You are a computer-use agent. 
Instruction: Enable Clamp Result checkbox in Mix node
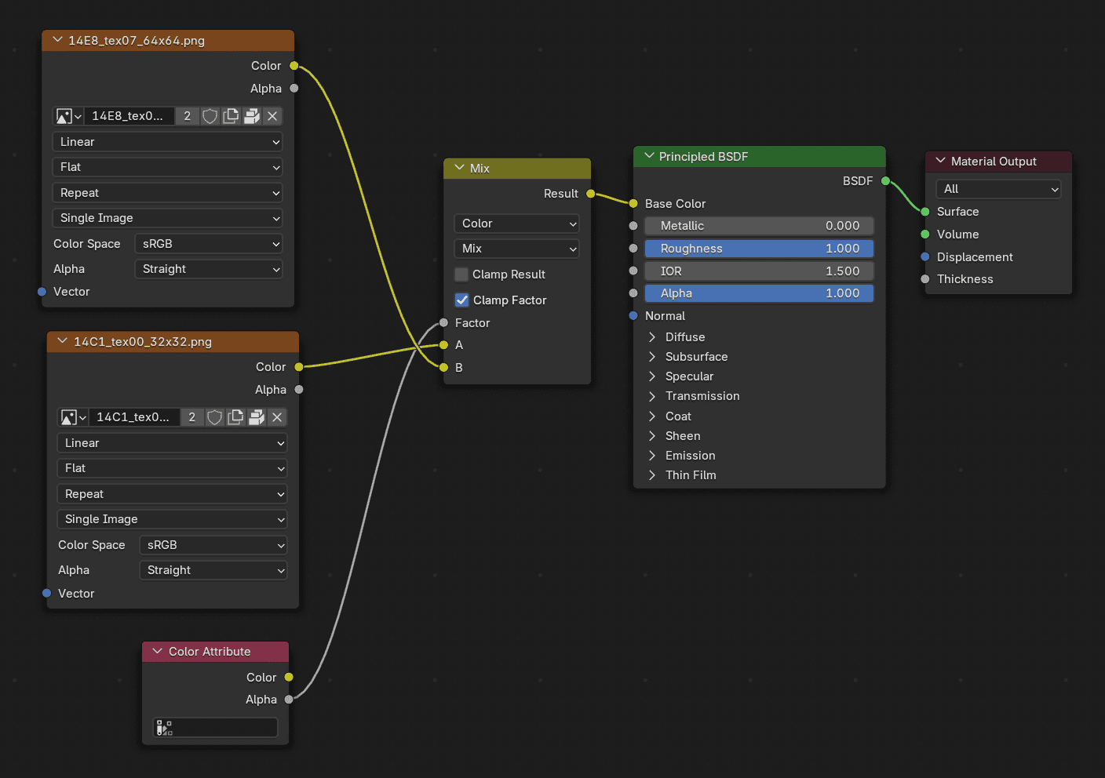[461, 274]
